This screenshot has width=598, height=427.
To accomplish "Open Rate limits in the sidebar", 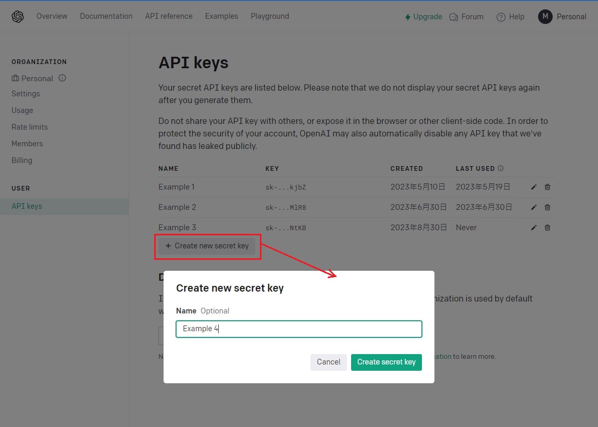I will pos(29,127).
